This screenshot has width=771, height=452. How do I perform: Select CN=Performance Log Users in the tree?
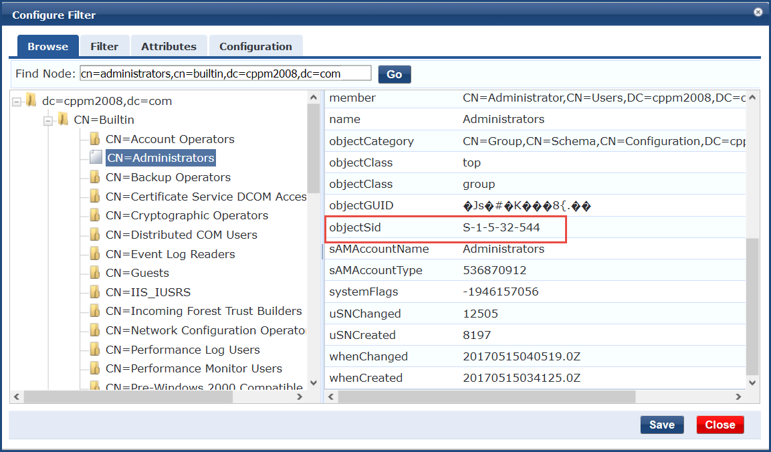183,349
